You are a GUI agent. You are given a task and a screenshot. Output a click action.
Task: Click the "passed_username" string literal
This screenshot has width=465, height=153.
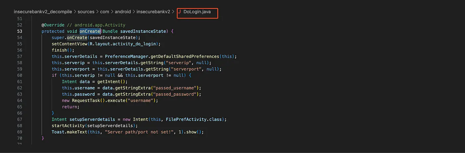pos(174,88)
